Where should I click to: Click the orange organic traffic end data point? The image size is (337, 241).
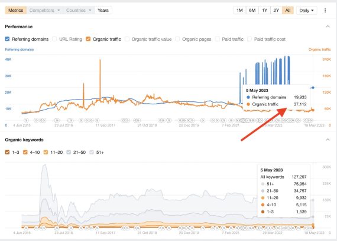pos(313,110)
